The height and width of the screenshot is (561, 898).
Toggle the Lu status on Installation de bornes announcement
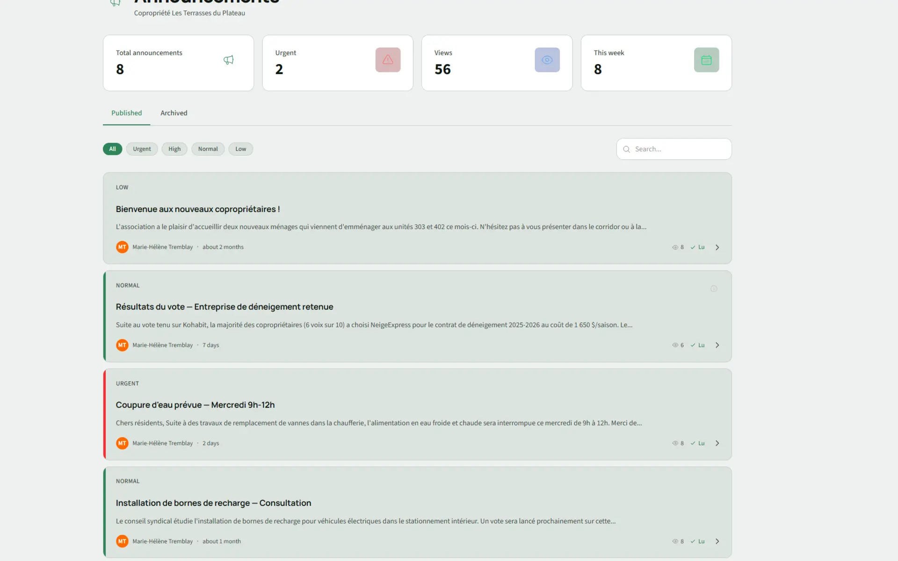click(x=699, y=541)
